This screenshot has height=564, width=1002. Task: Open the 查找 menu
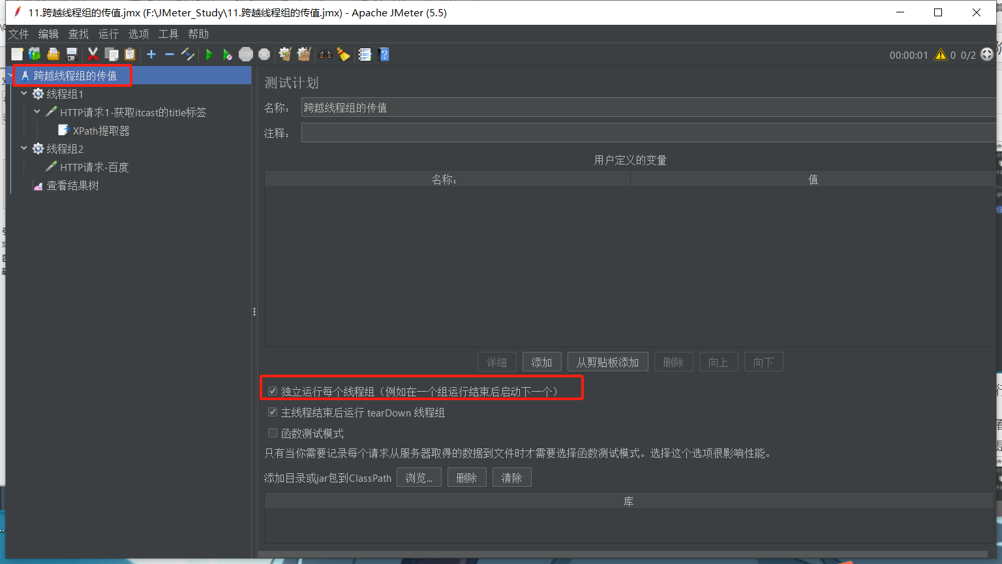tap(78, 34)
